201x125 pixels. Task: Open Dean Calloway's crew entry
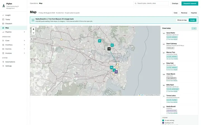tap(179, 46)
